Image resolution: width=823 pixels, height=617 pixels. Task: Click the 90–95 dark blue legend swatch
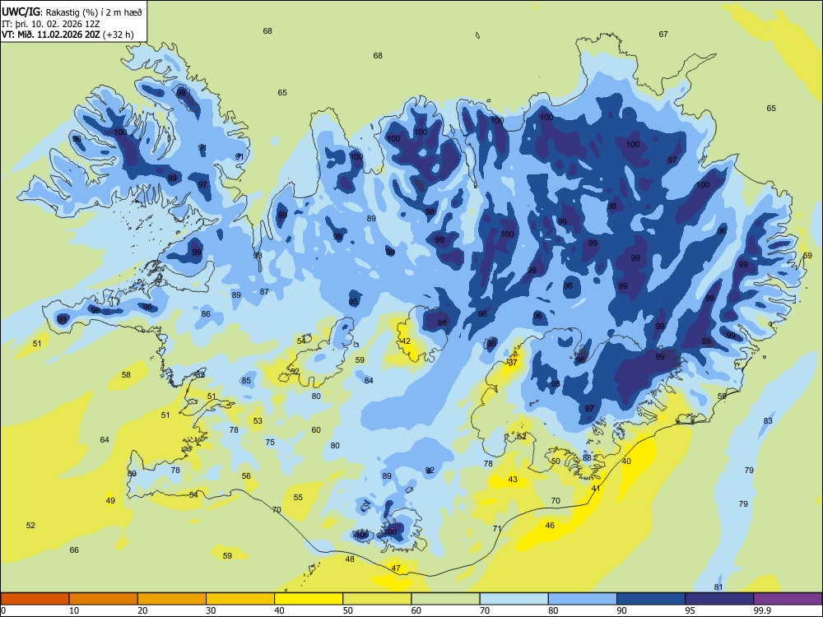(651, 599)
